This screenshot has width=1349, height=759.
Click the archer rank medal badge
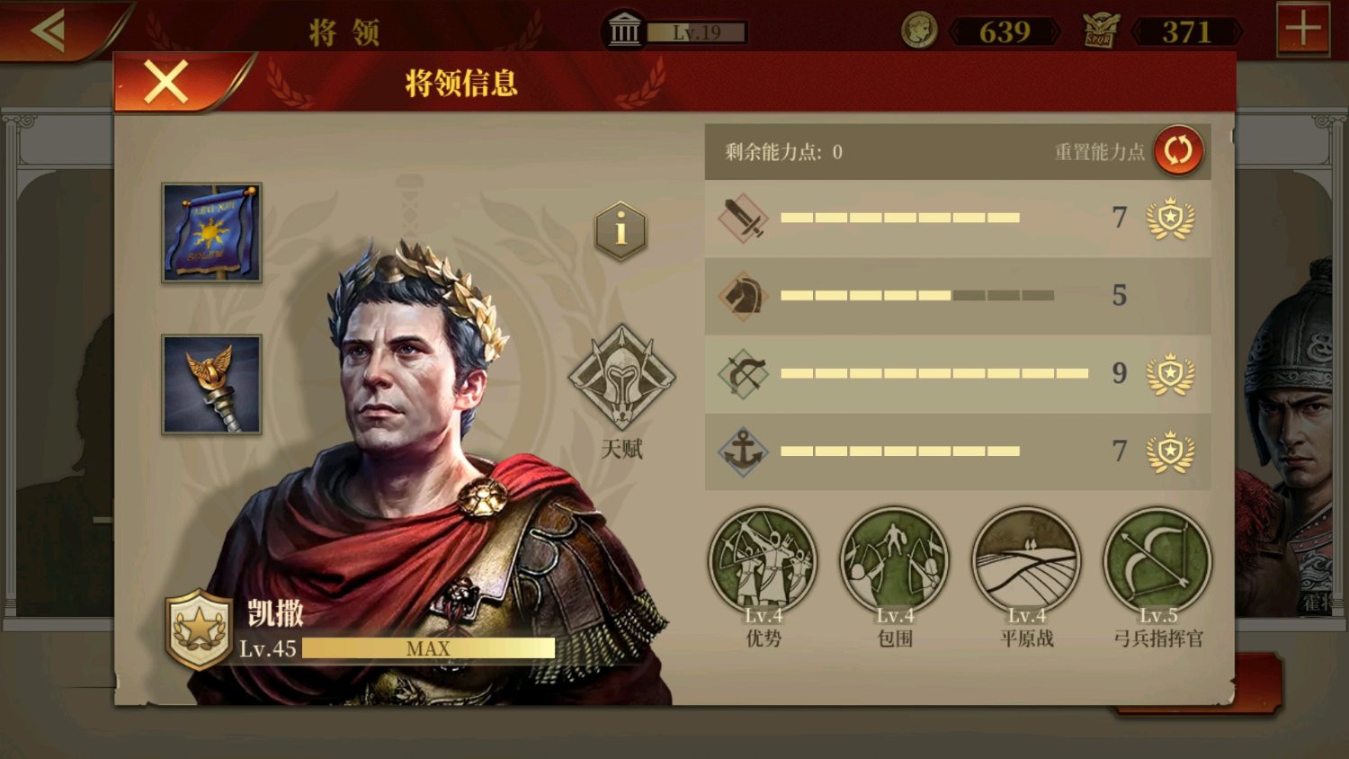pos(1170,373)
